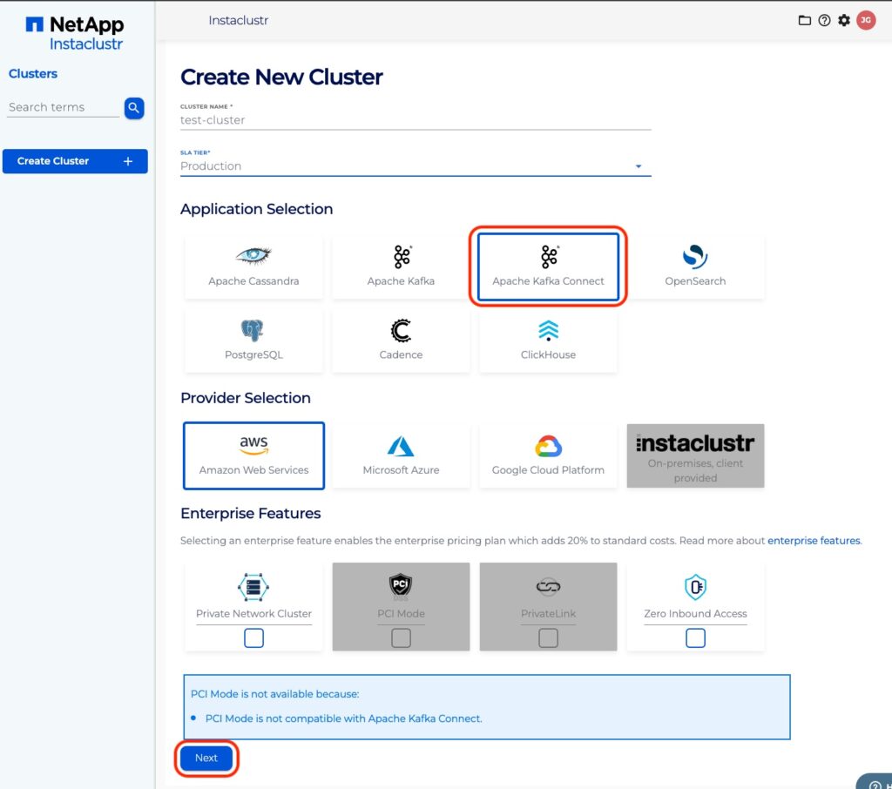Open the Clusters section in the sidebar
The image size is (892, 789).
point(33,74)
